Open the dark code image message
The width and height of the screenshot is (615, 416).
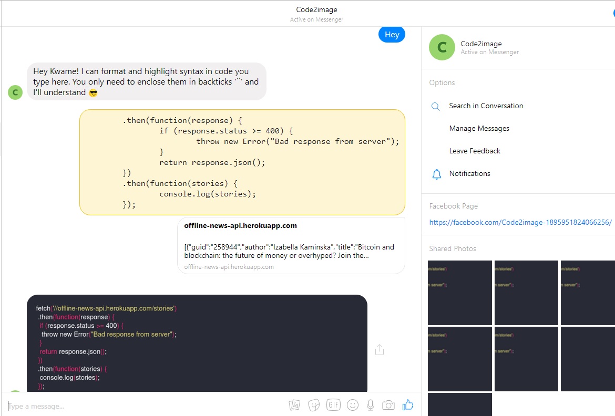point(197,344)
